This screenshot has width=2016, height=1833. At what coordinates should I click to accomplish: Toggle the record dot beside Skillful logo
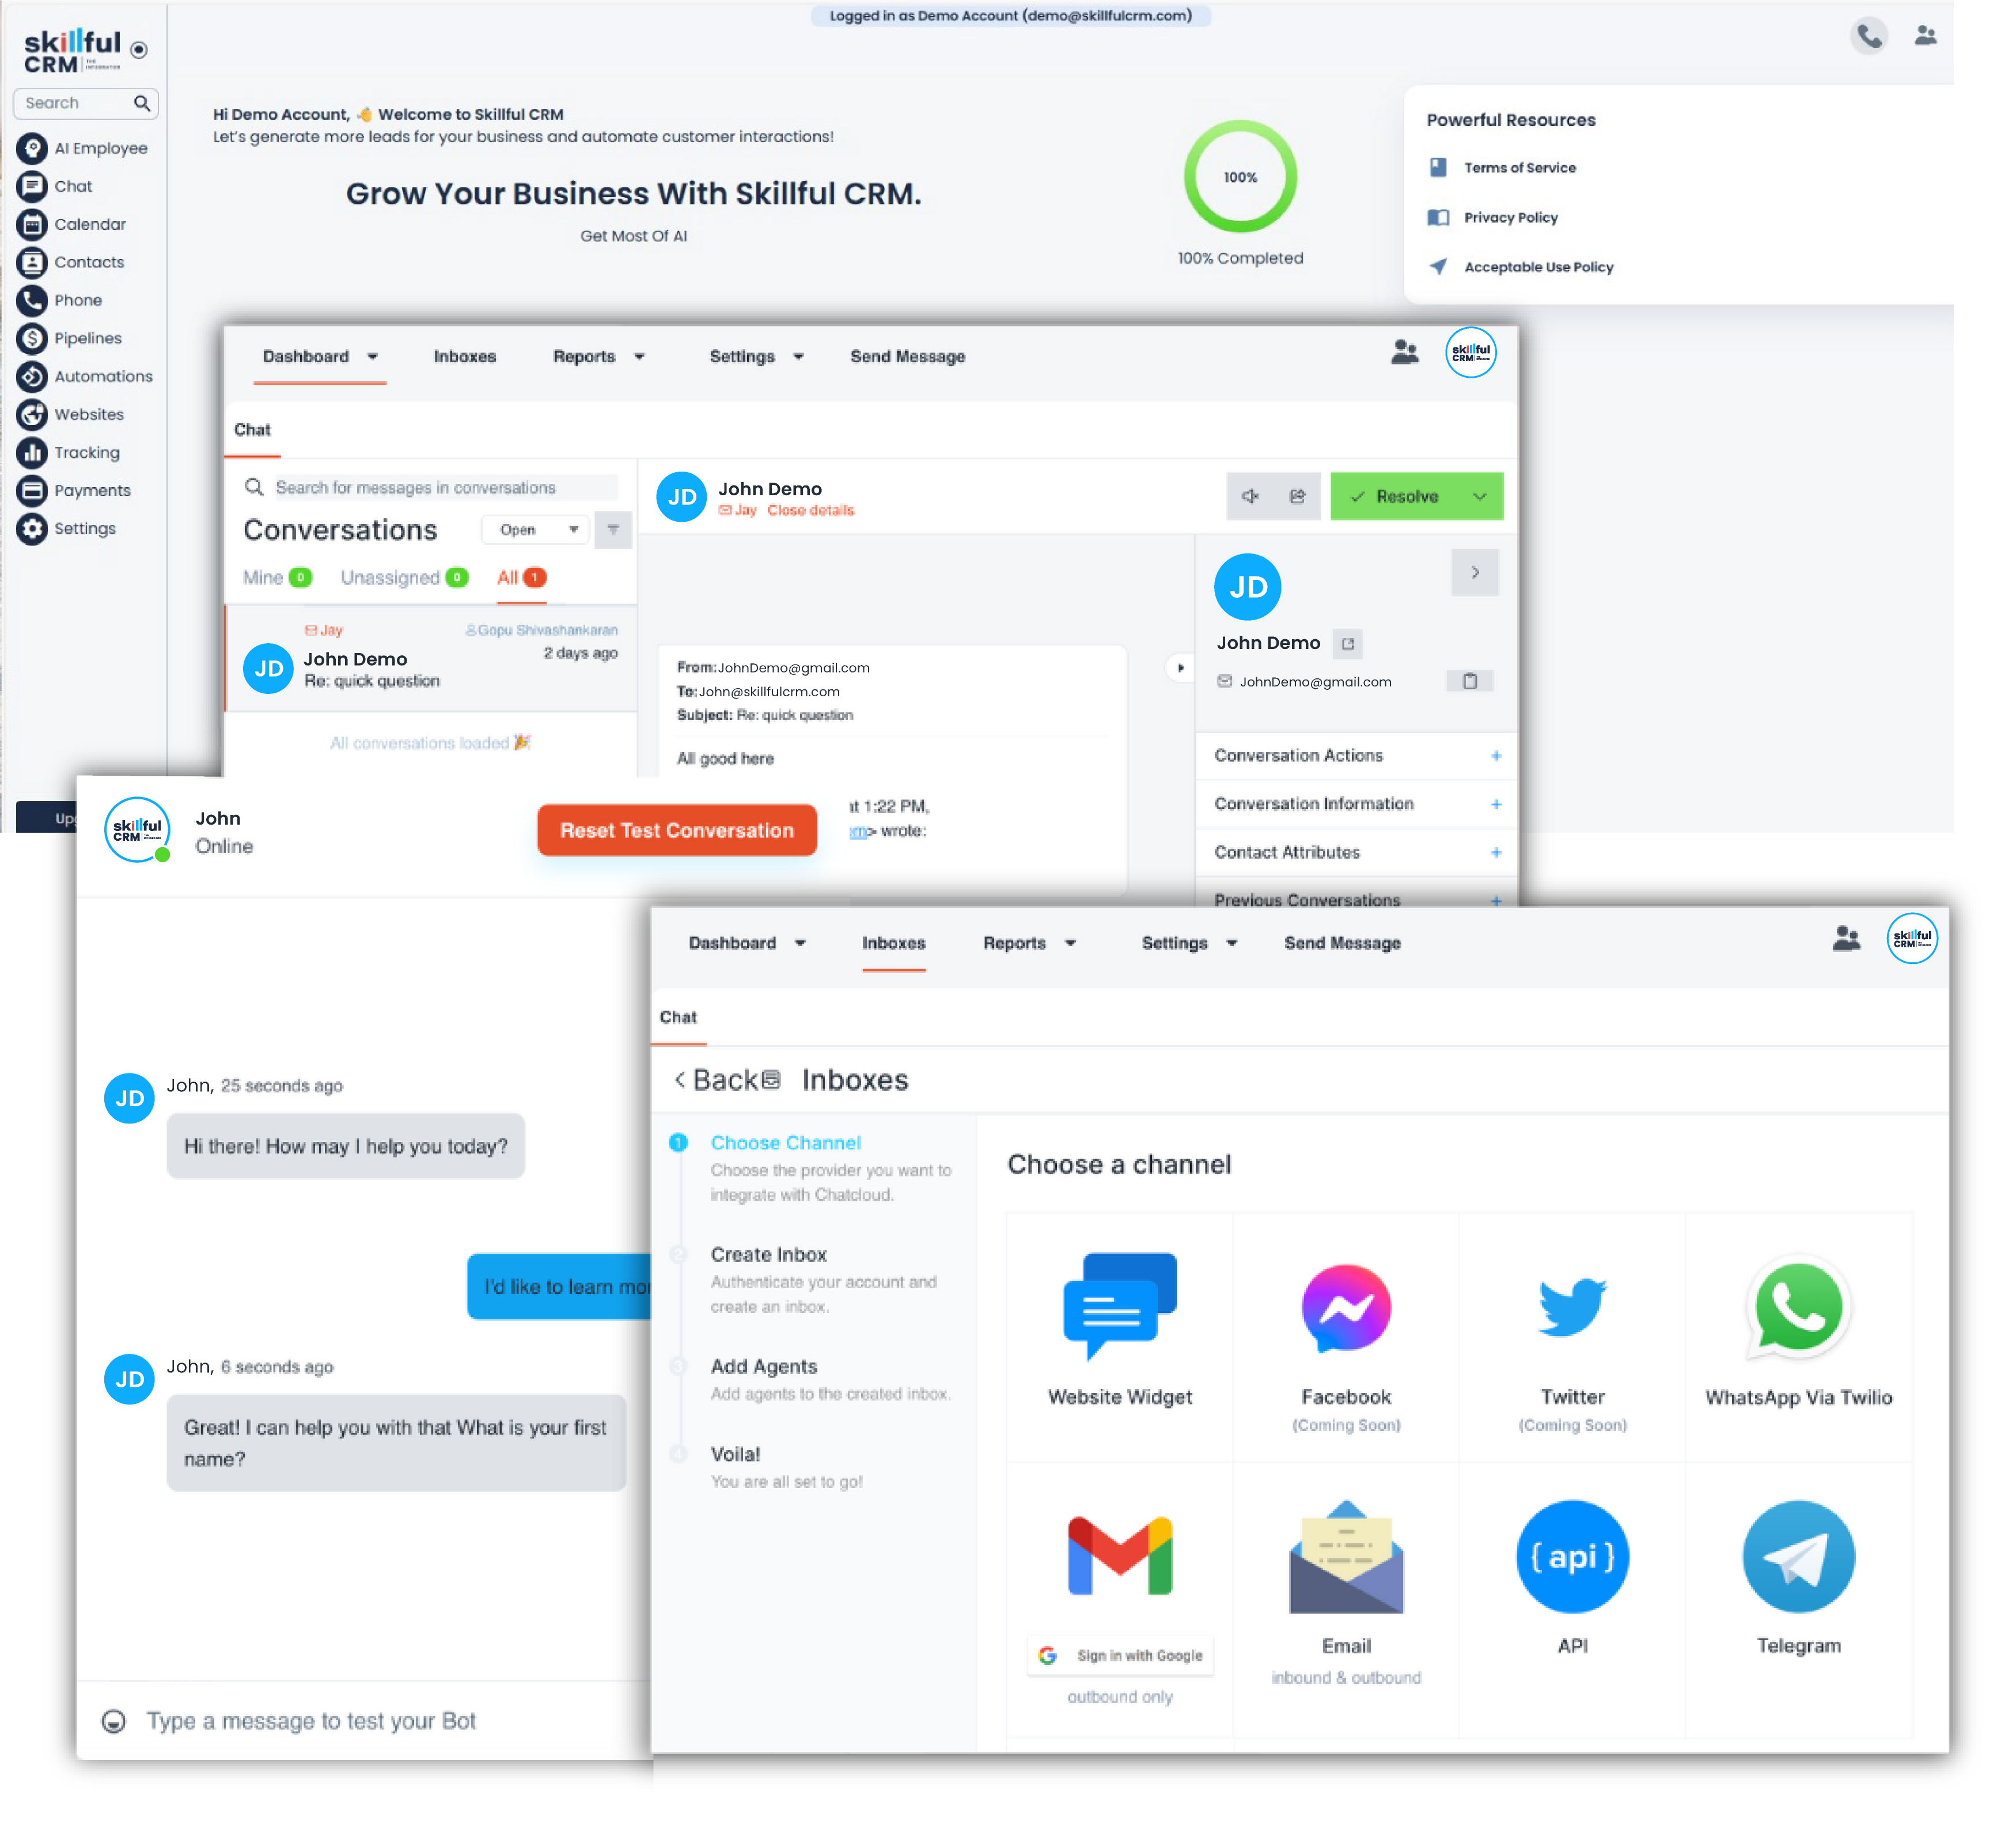click(x=139, y=50)
